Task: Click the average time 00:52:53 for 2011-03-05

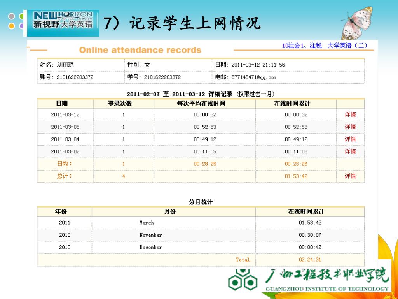Action: point(205,127)
